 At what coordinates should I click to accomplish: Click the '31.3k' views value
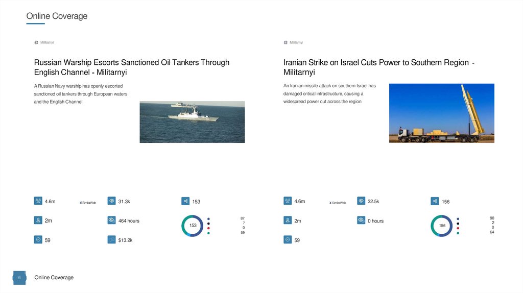pyautogui.click(x=124, y=201)
